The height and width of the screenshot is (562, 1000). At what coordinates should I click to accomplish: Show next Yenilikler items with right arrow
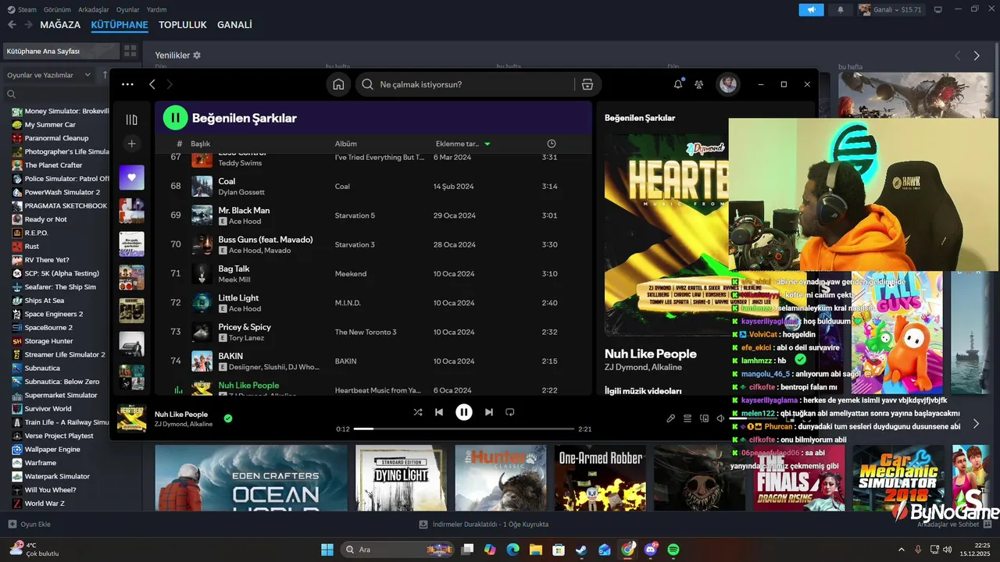pyautogui.click(x=977, y=55)
